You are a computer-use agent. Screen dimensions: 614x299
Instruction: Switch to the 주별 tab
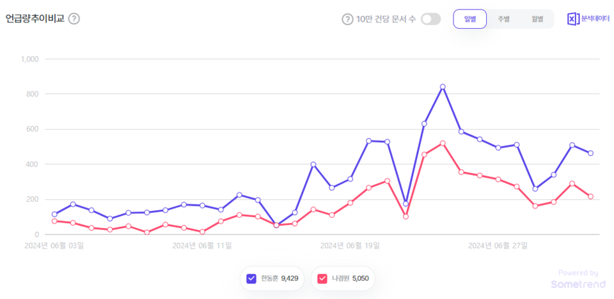[503, 19]
